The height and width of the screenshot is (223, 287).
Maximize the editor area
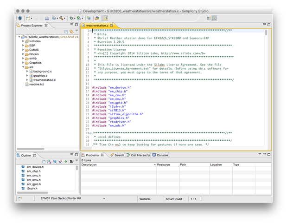[269, 25]
